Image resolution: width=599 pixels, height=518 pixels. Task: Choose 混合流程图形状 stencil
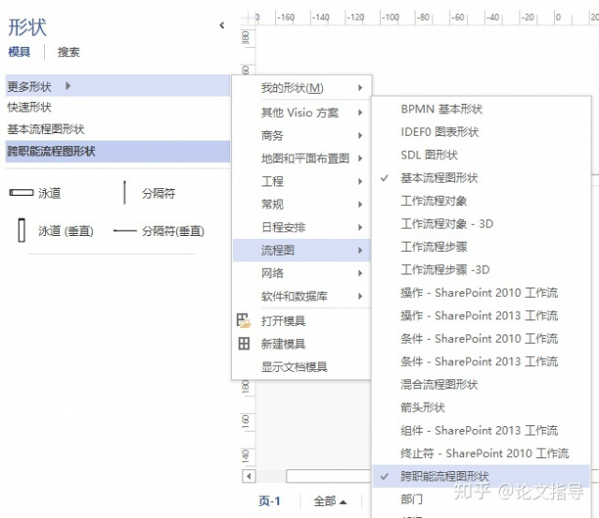pyautogui.click(x=481, y=384)
